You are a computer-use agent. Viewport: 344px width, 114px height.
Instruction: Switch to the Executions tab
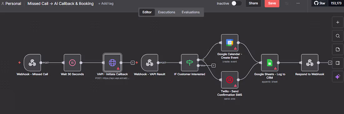pyautogui.click(x=166, y=12)
